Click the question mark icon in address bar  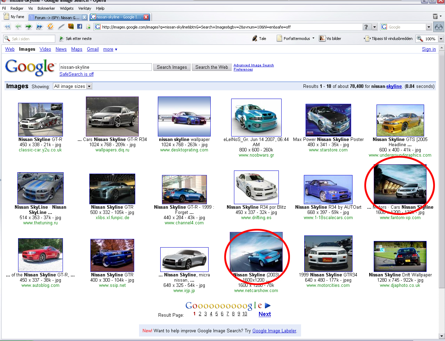[366, 27]
